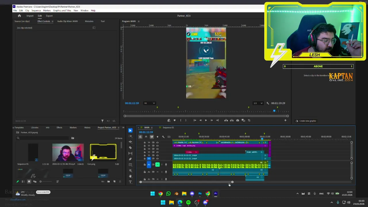Hide video track V5 with eye
The width and height of the screenshot is (368, 207).
157,146
